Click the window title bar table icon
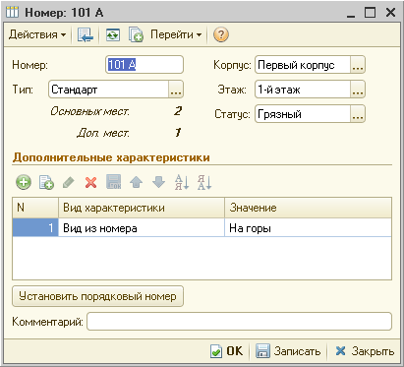The image size is (404, 367). click(x=13, y=12)
